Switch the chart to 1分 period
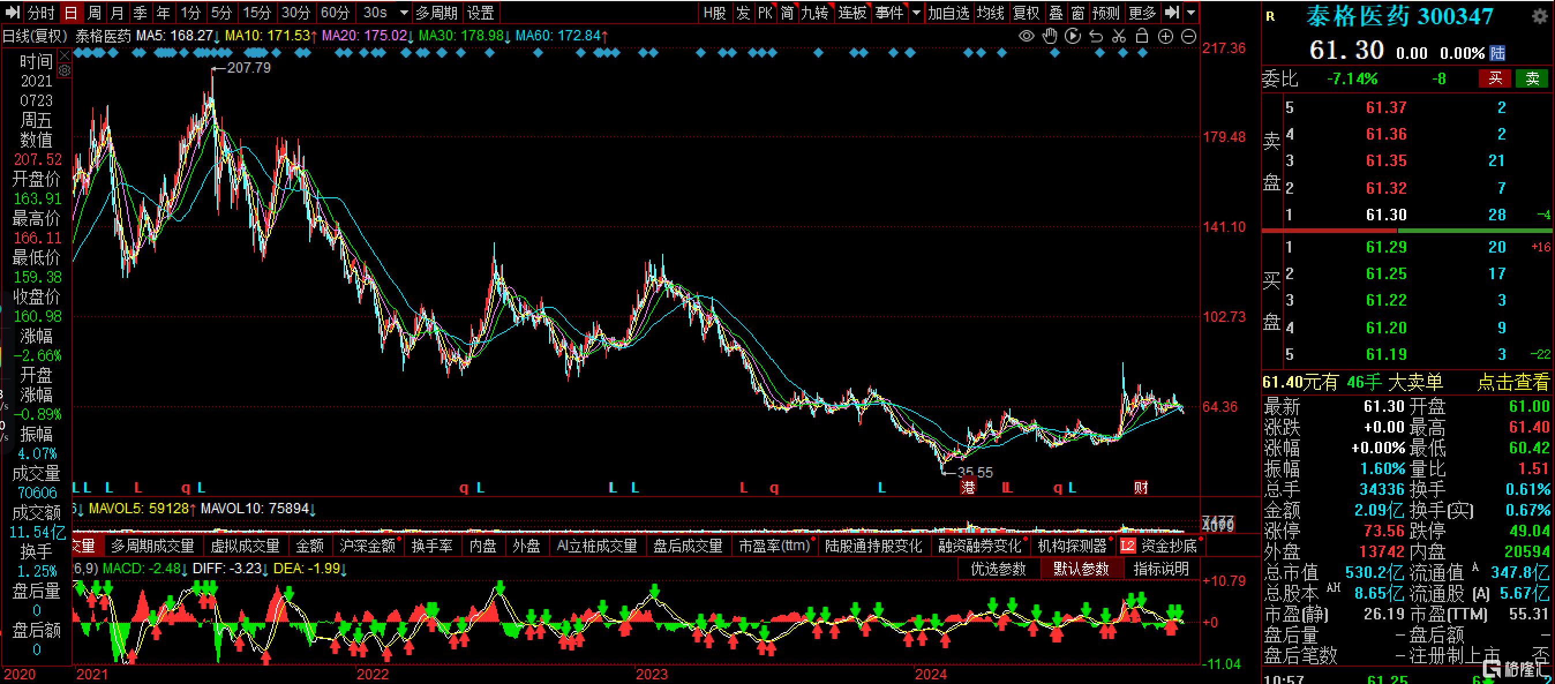 191,12
